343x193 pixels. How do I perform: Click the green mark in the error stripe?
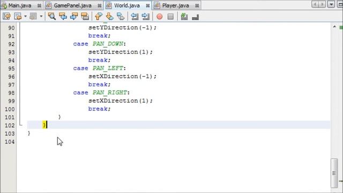tap(341, 27)
